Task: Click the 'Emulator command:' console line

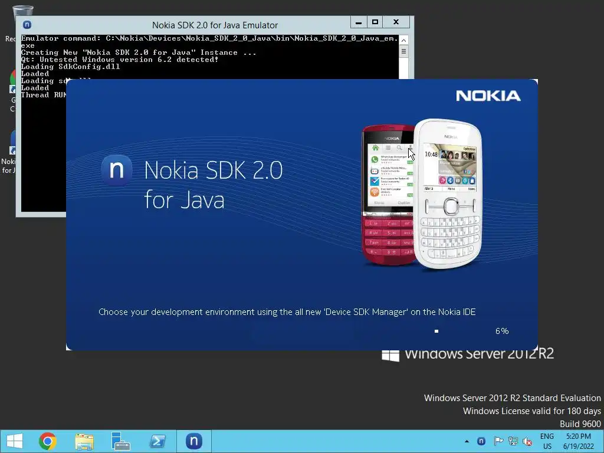Action: [209, 42]
